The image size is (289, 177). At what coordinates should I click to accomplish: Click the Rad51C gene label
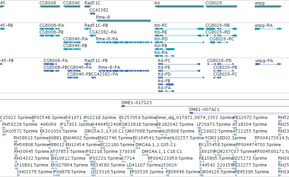(x=92, y=3)
